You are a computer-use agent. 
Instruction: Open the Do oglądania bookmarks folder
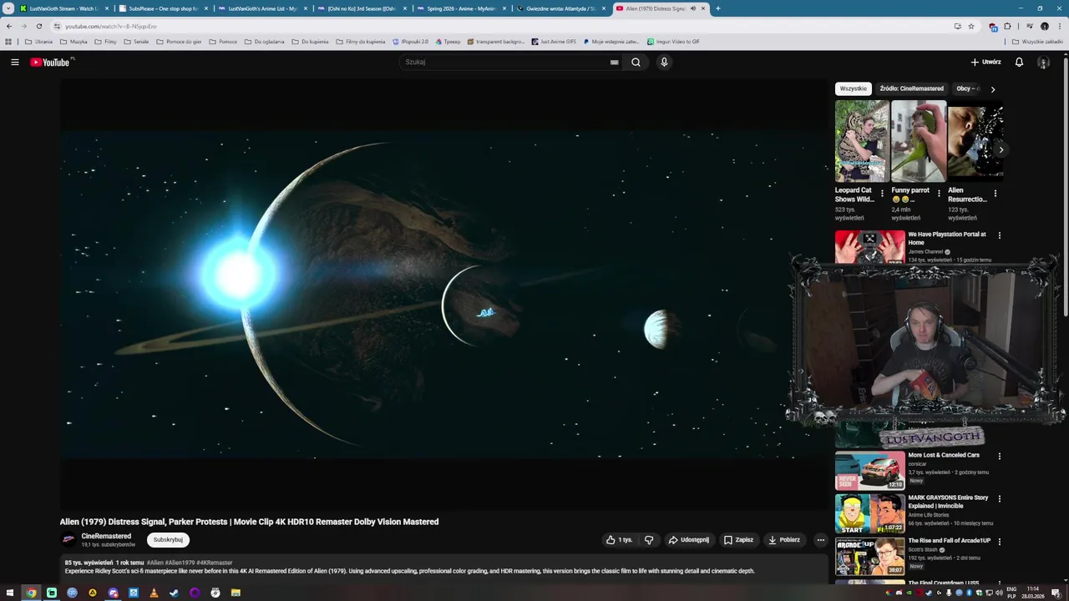[264, 41]
